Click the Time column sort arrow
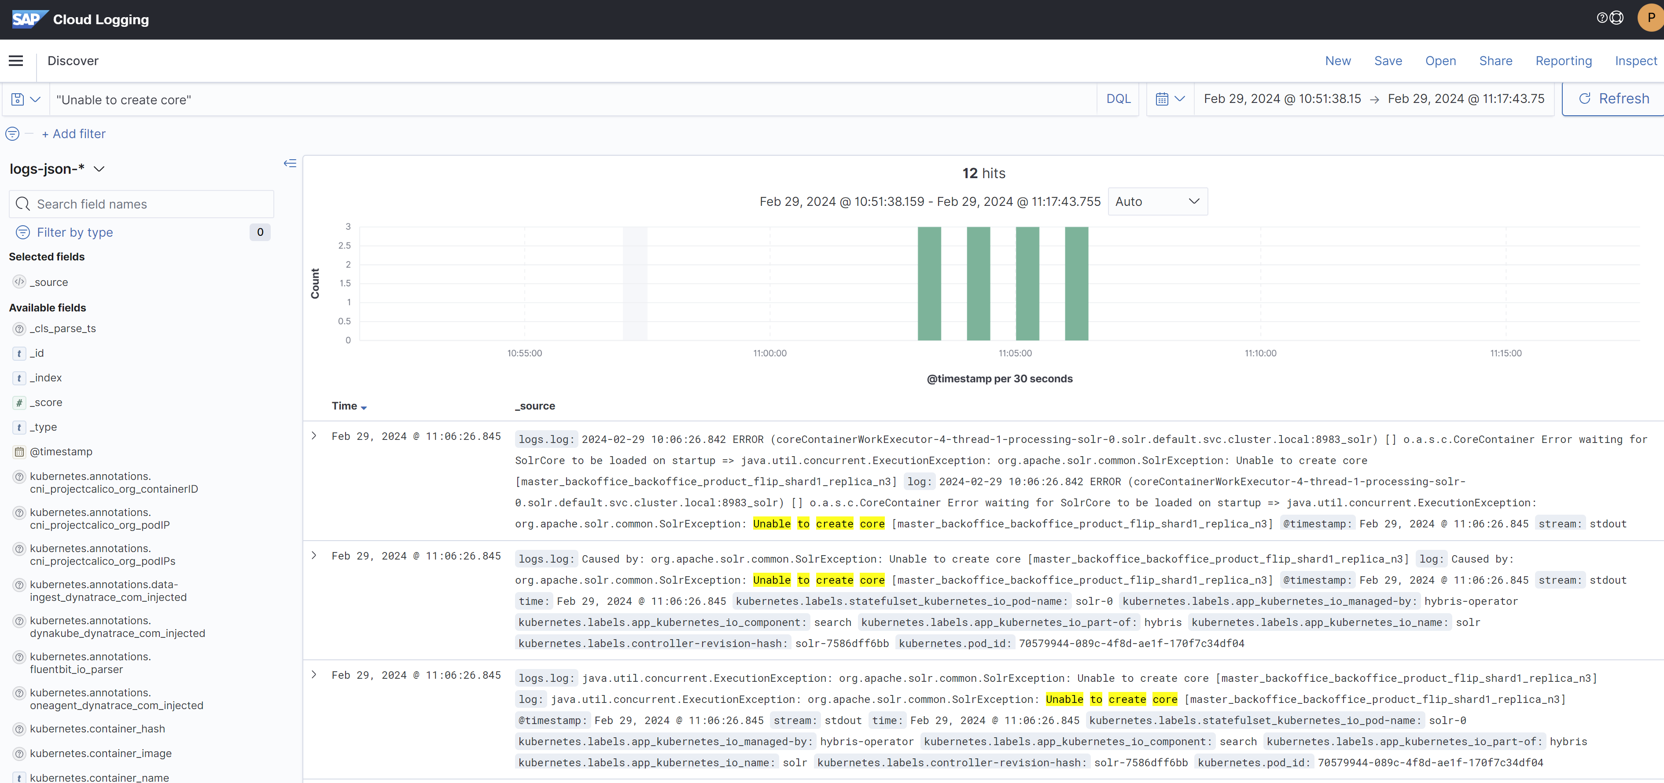This screenshot has width=1664, height=783. coord(364,407)
